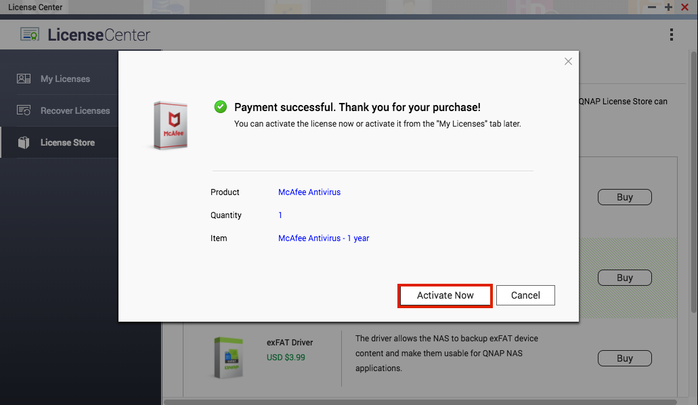Click the horizontal scrollbar at bottom
The image size is (698, 405).
[420, 402]
